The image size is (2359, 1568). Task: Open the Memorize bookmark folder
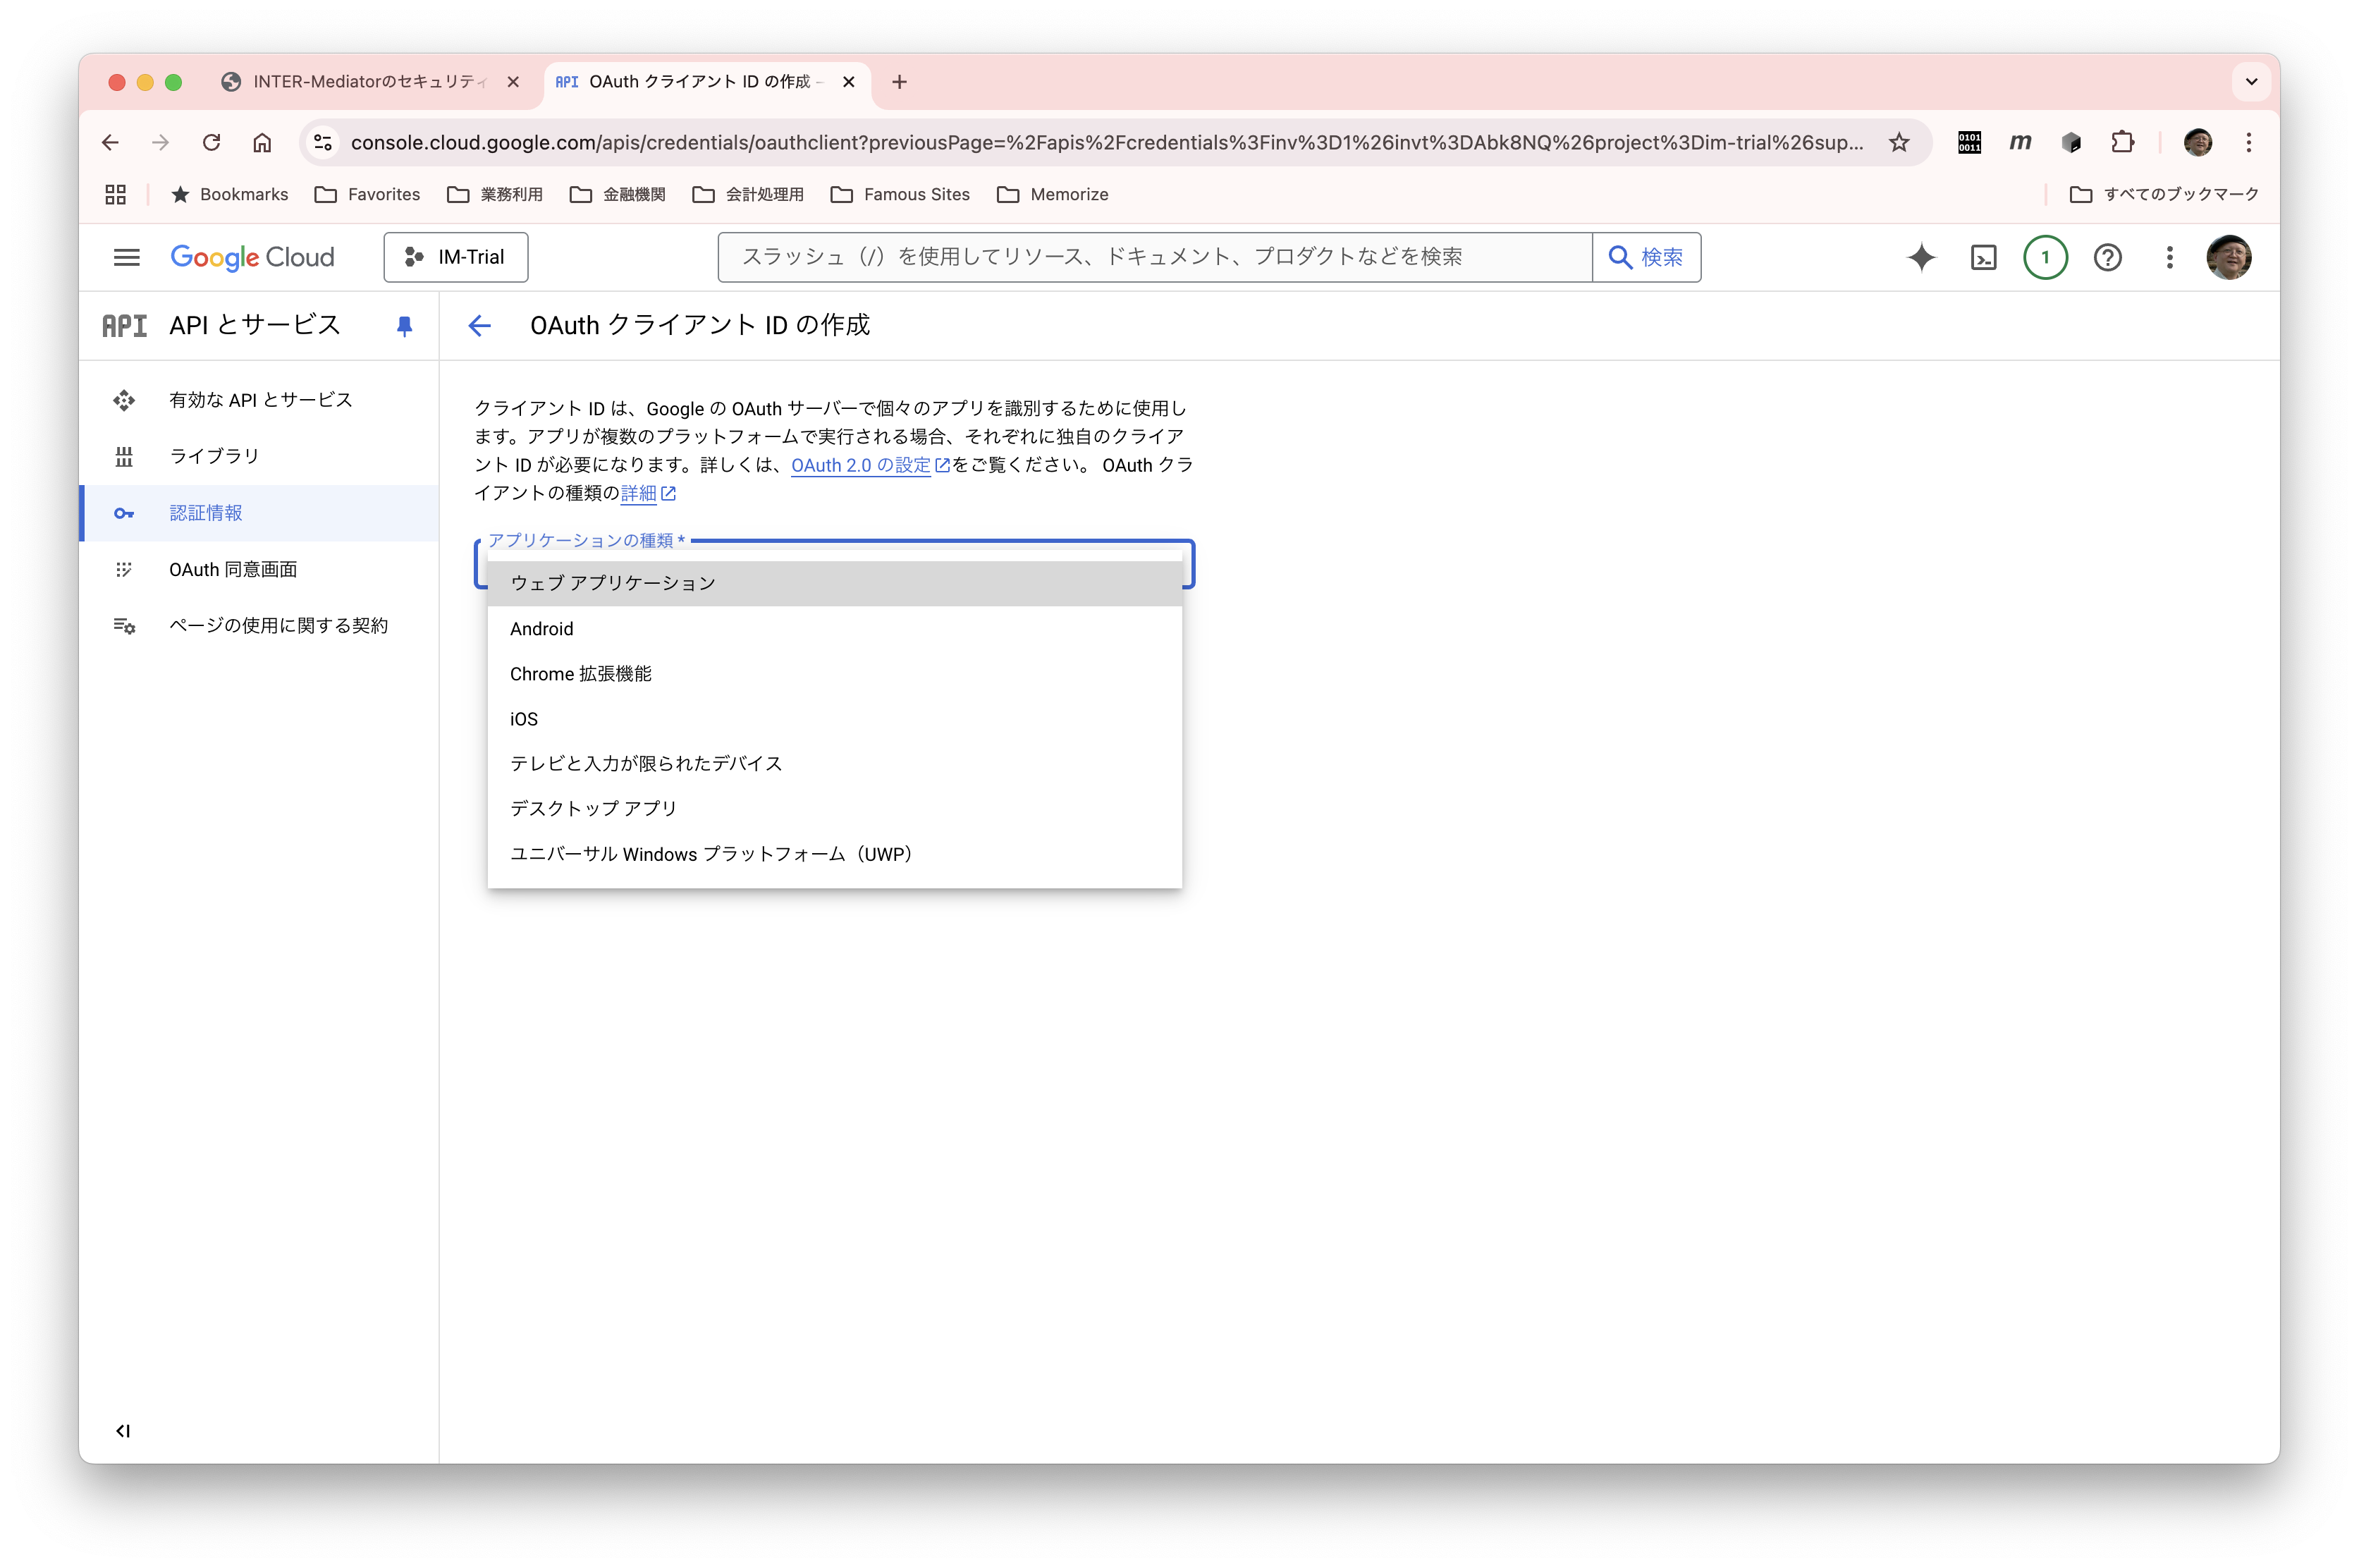[x=1053, y=194]
